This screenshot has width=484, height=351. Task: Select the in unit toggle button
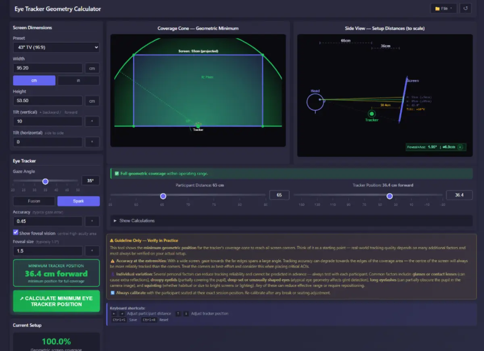pos(78,81)
